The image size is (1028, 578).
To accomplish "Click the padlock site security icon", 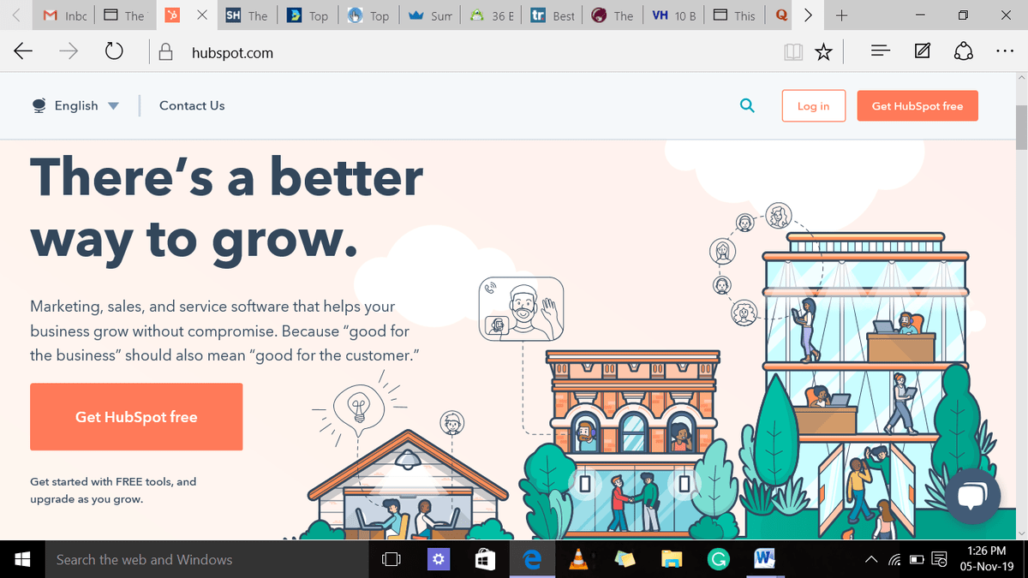I will pos(167,52).
